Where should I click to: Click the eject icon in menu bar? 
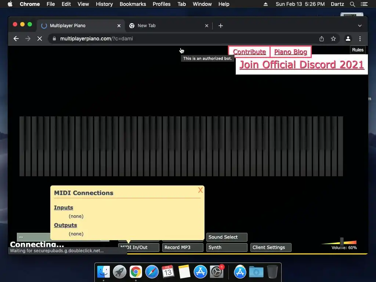click(265, 4)
